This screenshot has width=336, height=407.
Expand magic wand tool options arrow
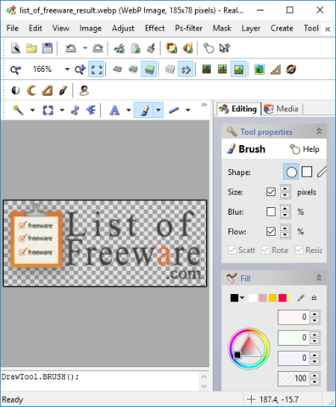click(x=32, y=110)
